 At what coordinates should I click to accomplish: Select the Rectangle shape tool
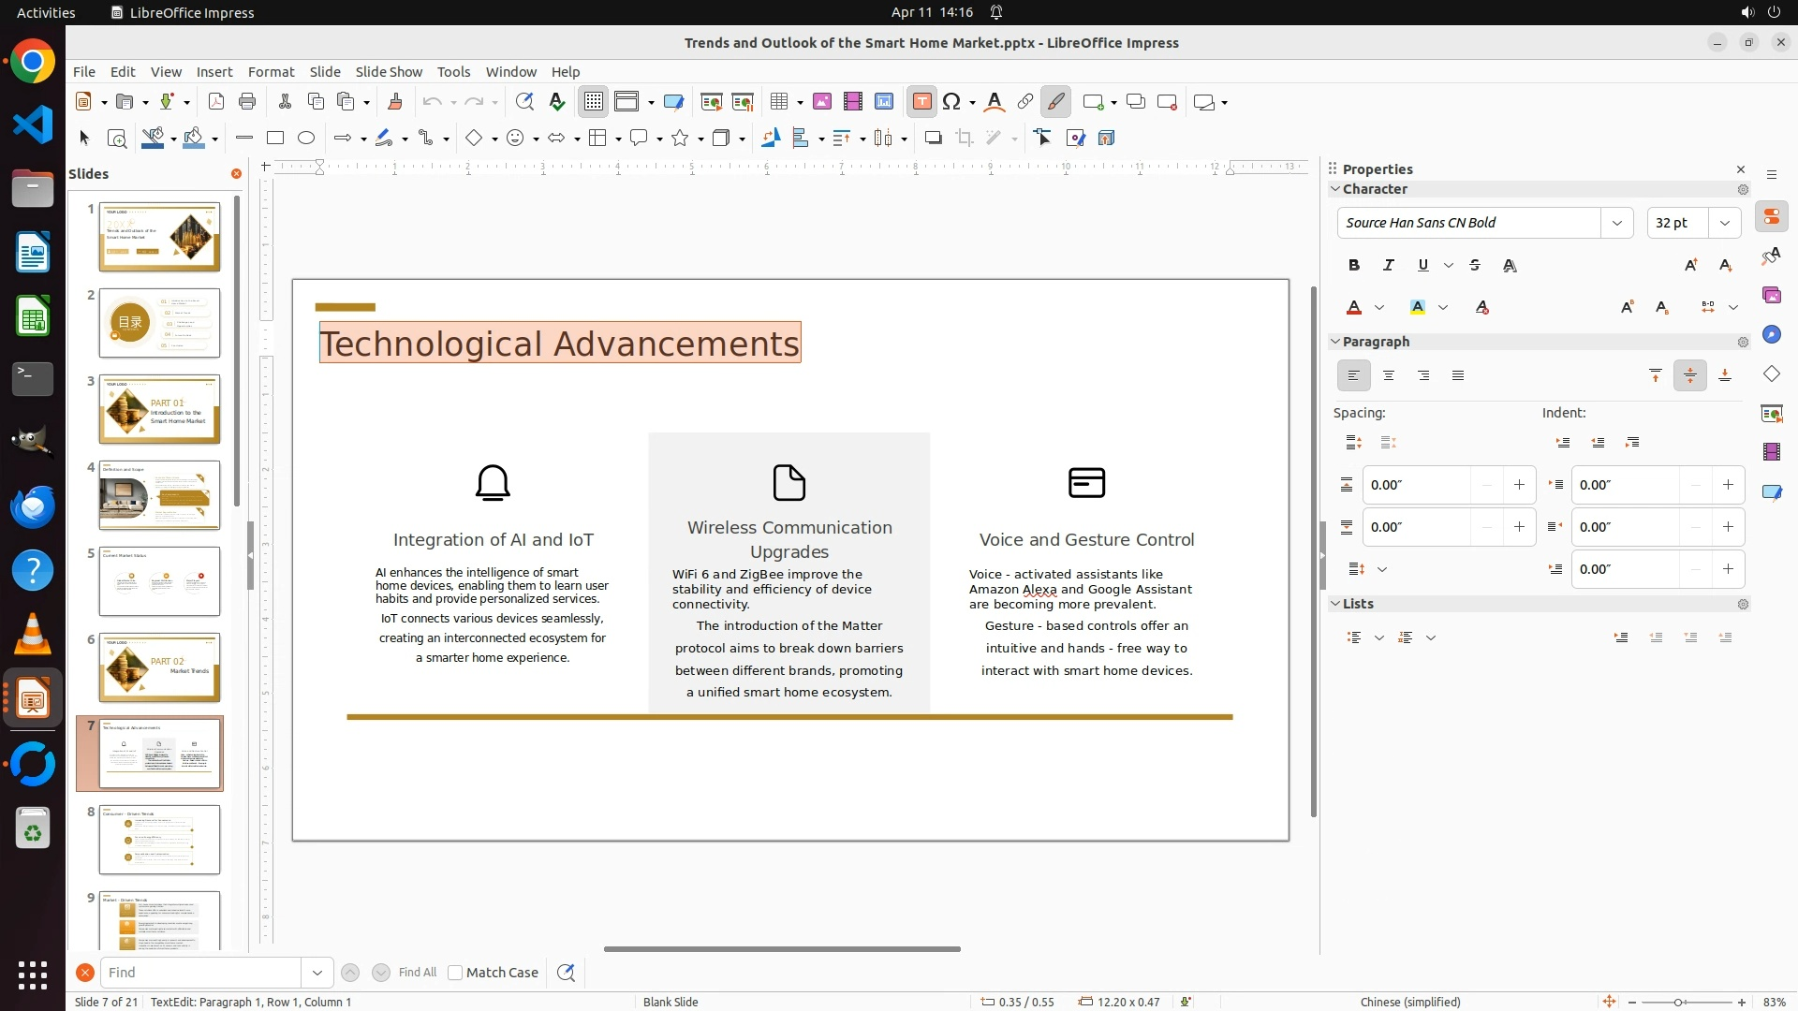275,139
